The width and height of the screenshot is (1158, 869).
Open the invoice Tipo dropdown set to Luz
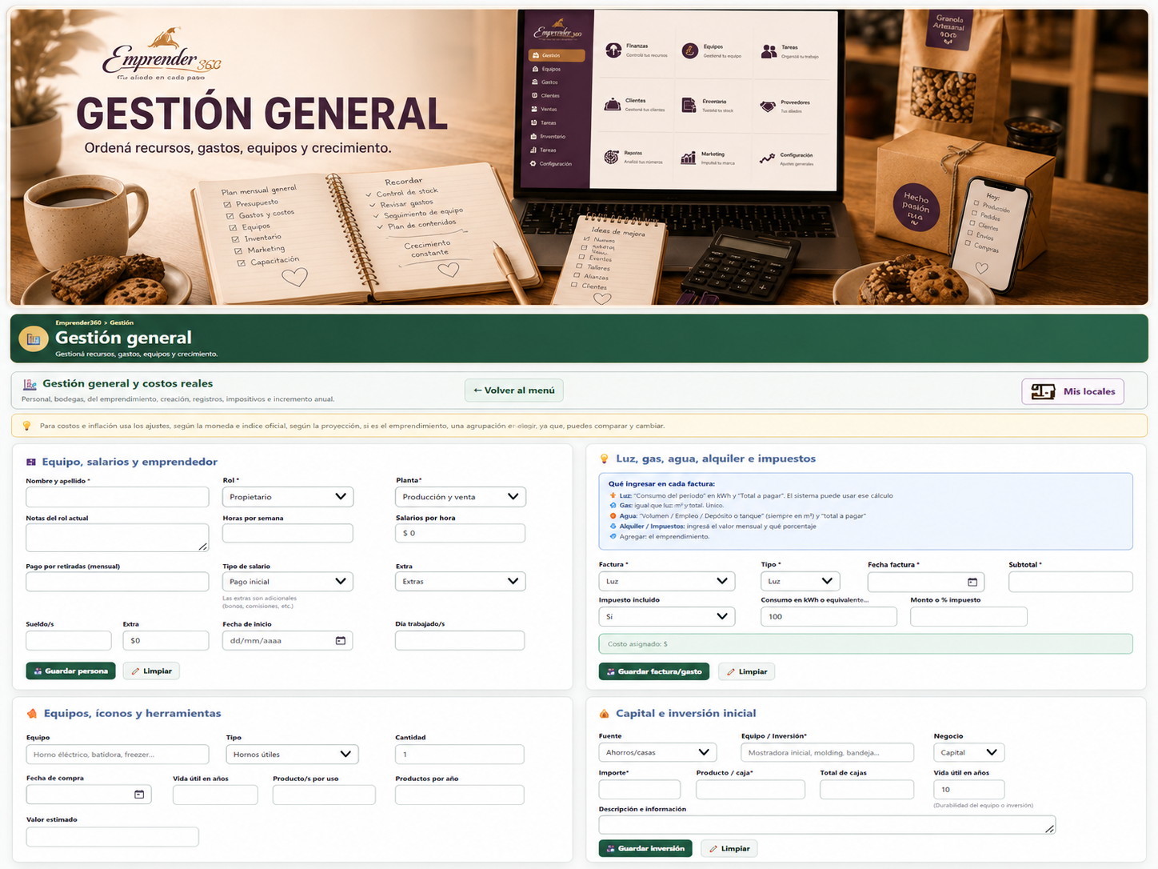point(801,581)
